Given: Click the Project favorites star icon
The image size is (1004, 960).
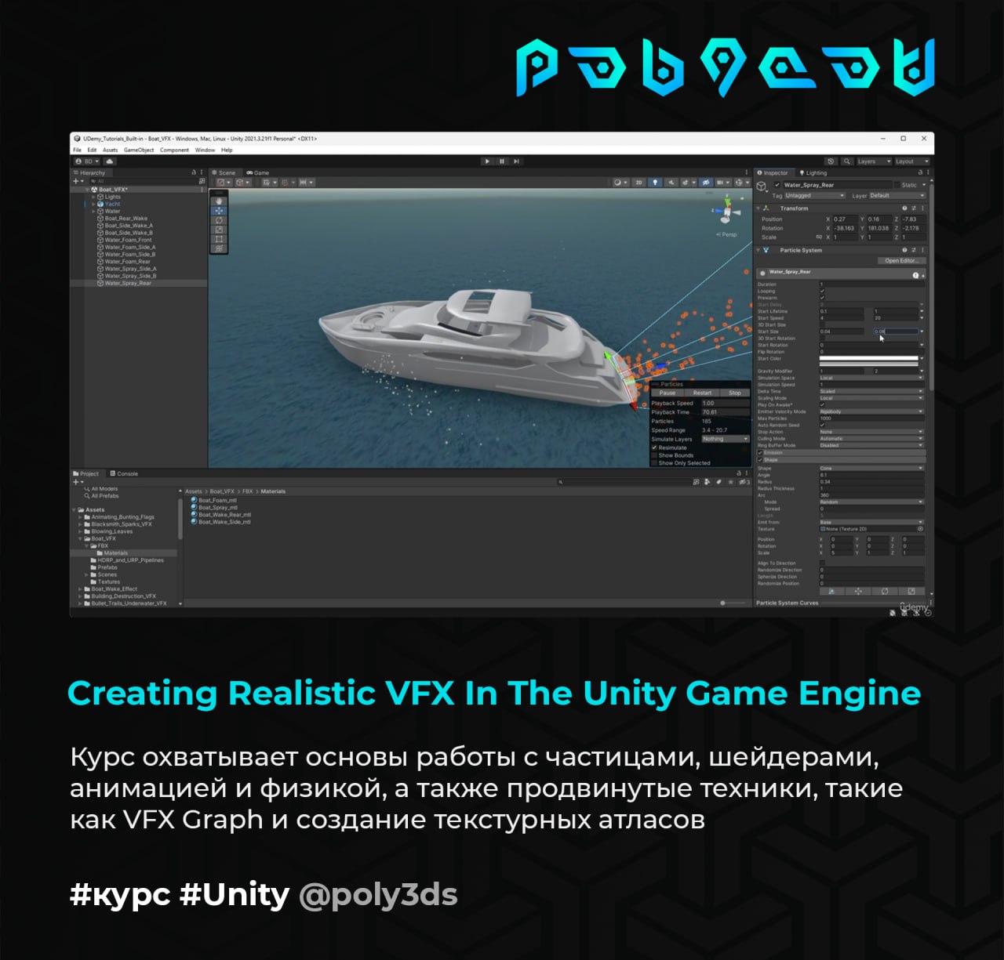Looking at the screenshot, I should tap(731, 482).
